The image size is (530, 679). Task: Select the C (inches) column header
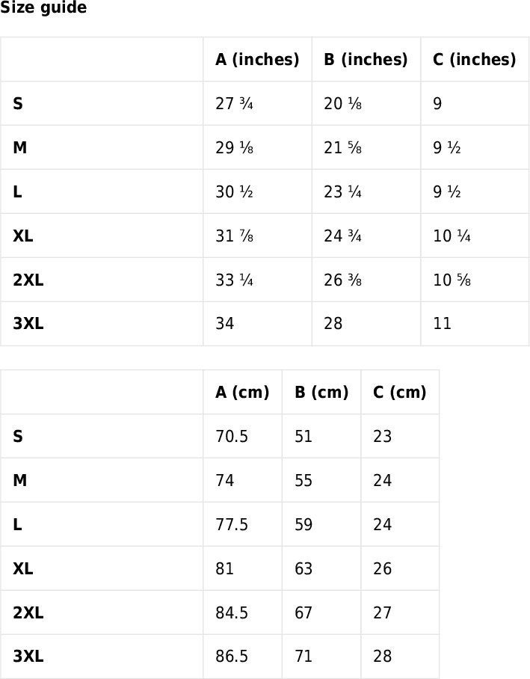(475, 59)
